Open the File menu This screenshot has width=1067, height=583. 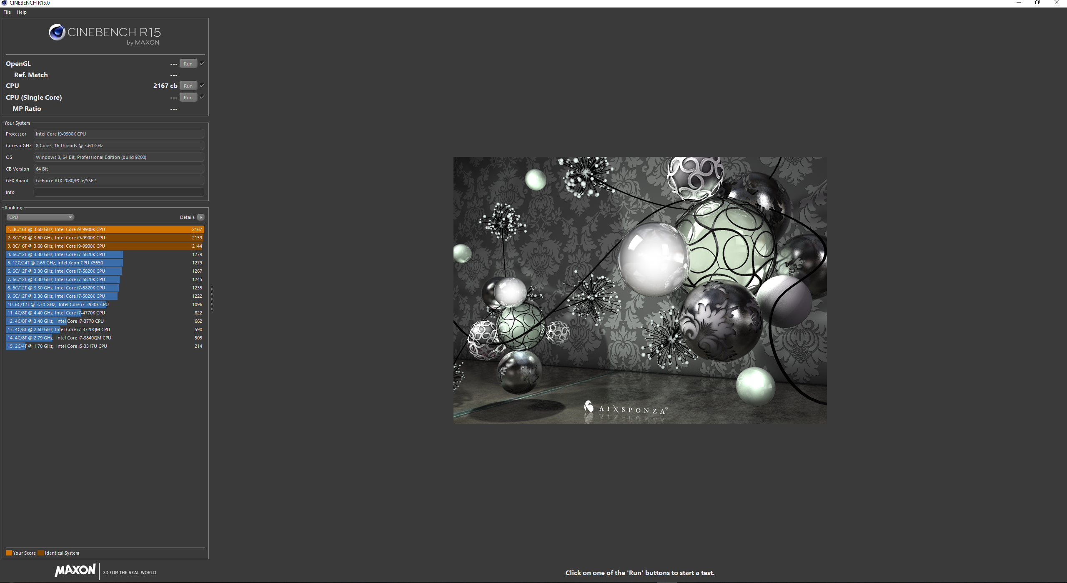point(7,12)
